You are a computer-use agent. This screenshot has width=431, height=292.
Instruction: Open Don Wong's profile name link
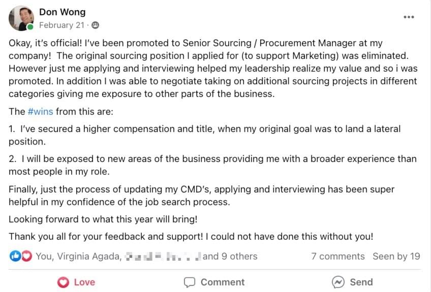62,12
